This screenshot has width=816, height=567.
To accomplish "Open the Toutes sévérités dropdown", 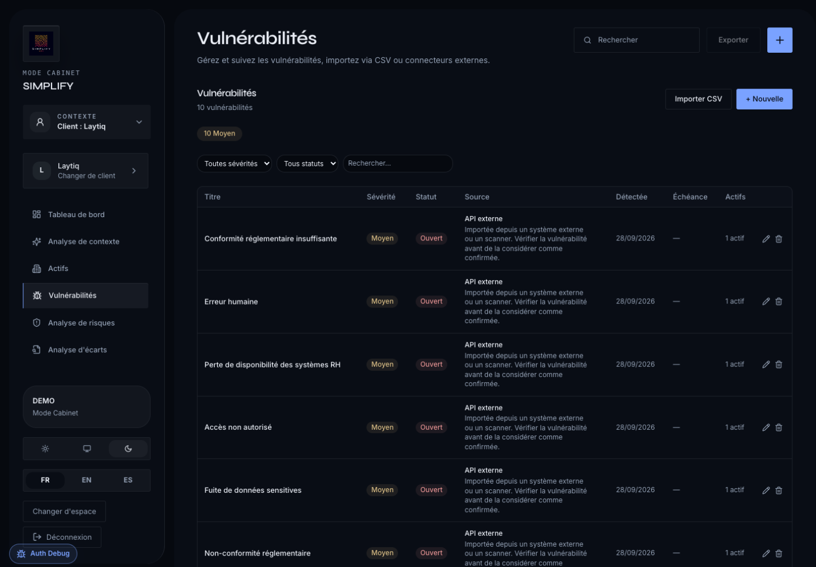I will click(x=235, y=164).
